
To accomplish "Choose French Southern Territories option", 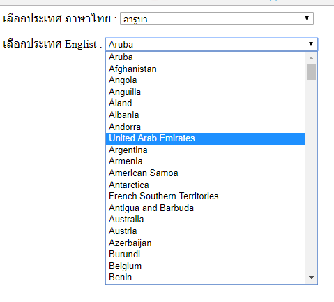I will tap(206, 196).
